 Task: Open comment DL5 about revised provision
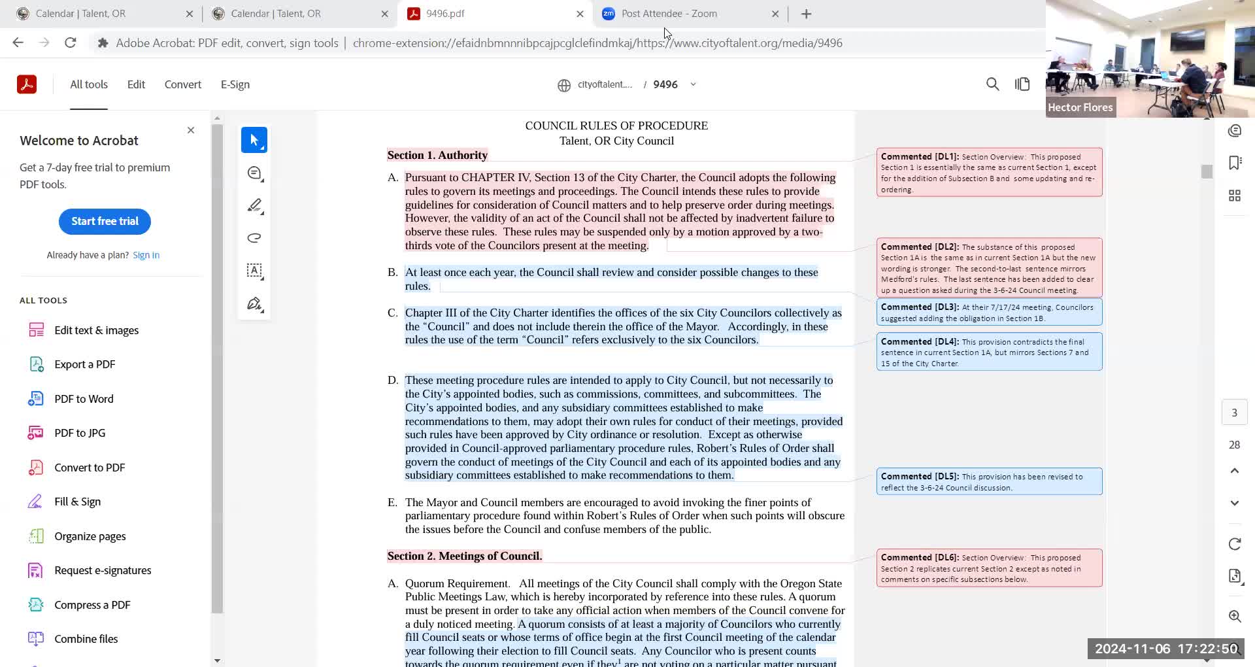[989, 481]
